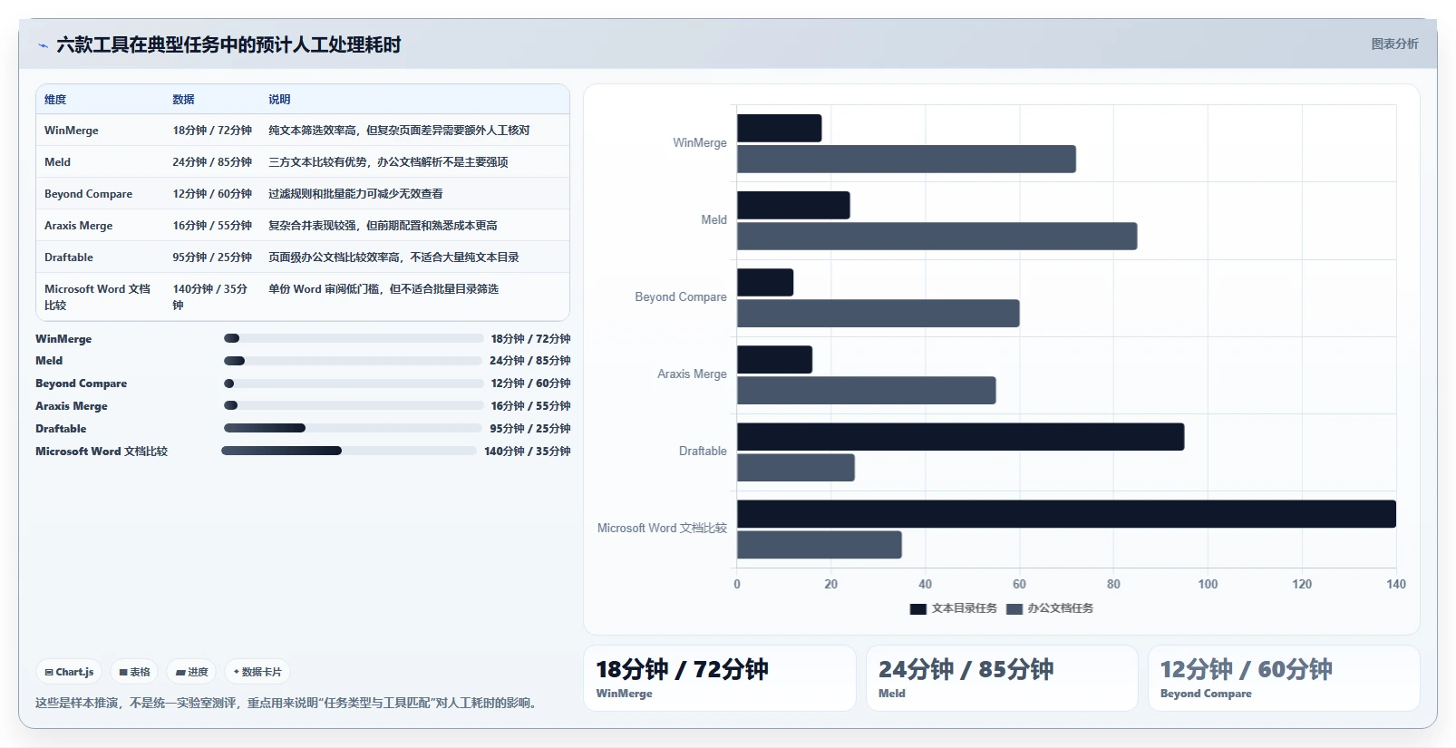
Task: Click the dark Beyond Compare chart bar
Action: click(x=765, y=282)
